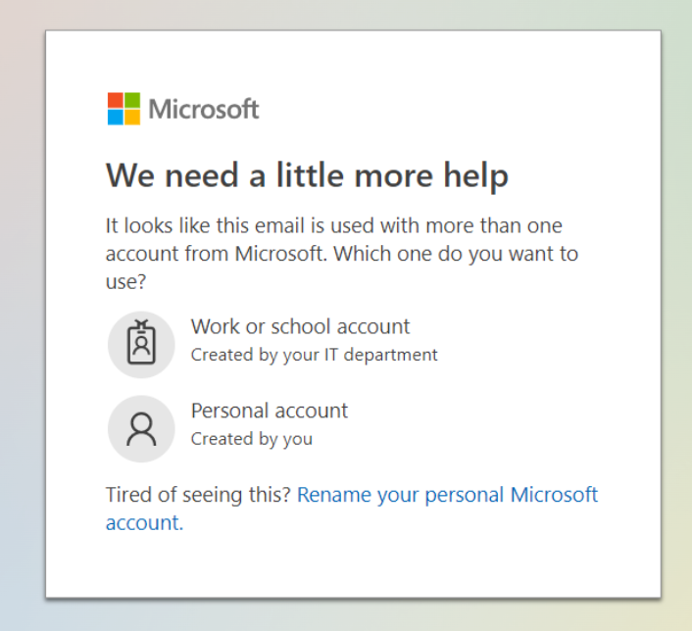Click the "Created by you" subtitle
This screenshot has width=692, height=631.
point(252,439)
